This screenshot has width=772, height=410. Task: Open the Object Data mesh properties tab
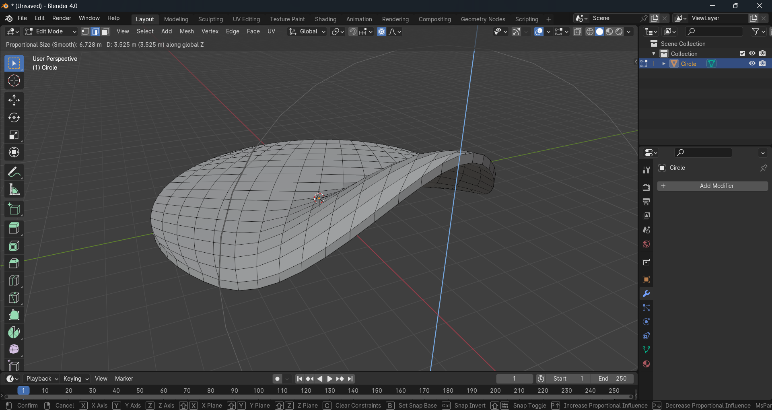[646, 350]
